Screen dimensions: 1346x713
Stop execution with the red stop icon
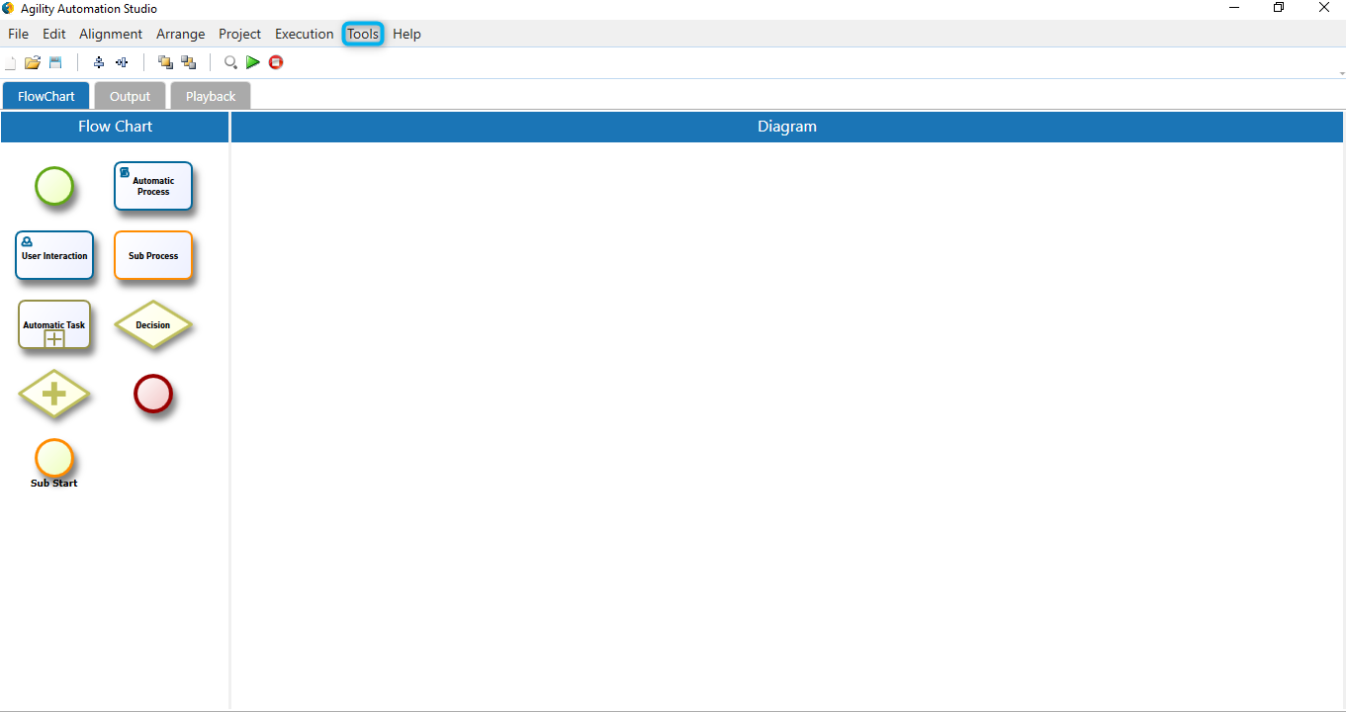[276, 62]
